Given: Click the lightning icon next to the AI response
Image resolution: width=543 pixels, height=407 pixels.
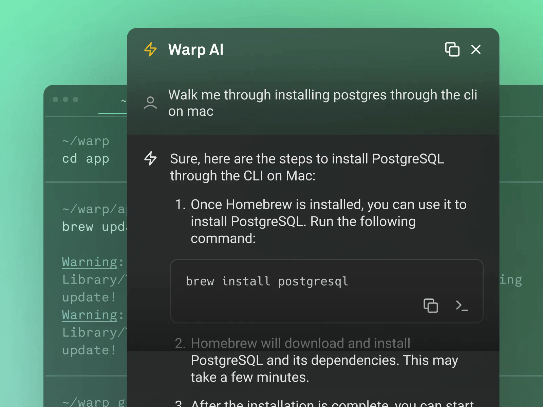Looking at the screenshot, I should tap(150, 159).
